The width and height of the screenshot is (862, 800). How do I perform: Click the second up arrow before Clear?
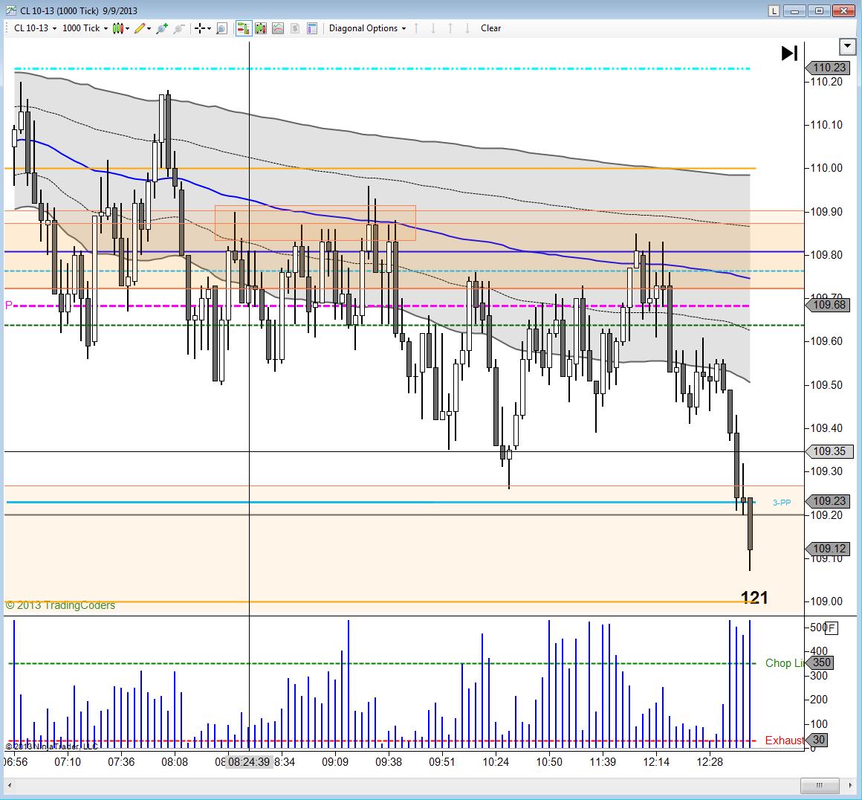coord(450,28)
